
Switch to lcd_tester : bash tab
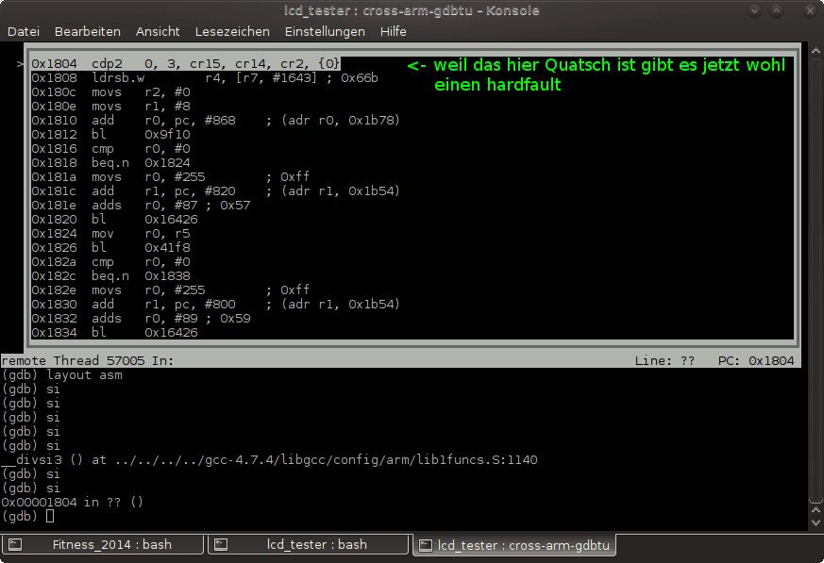pos(308,545)
